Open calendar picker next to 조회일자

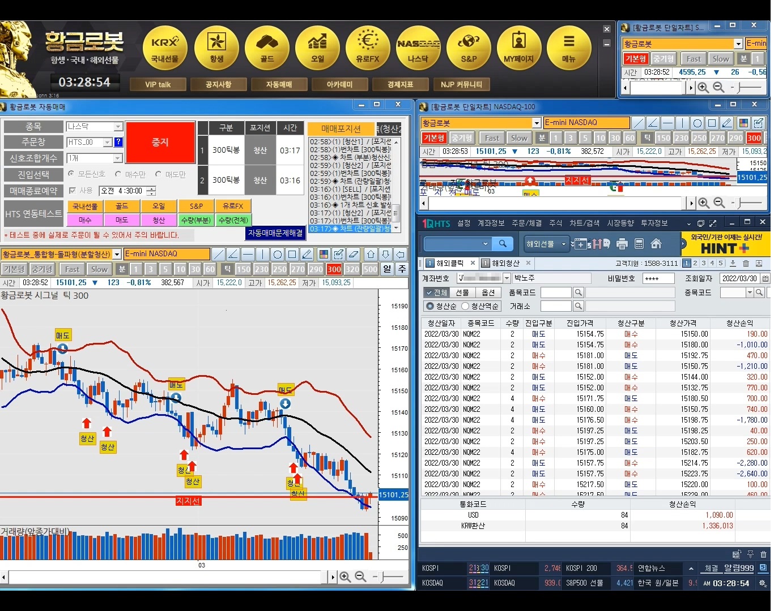point(765,278)
